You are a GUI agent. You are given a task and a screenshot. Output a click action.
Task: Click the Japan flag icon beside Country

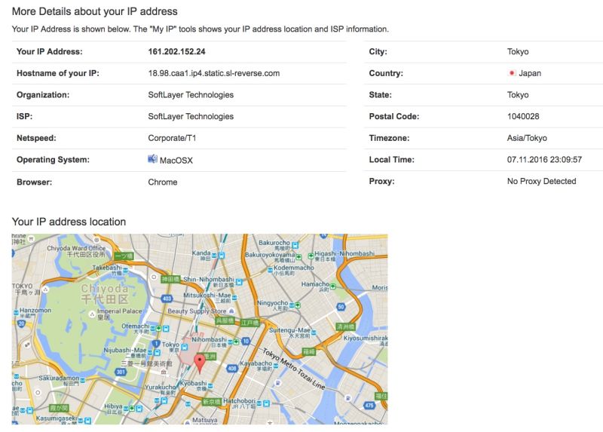(x=512, y=73)
